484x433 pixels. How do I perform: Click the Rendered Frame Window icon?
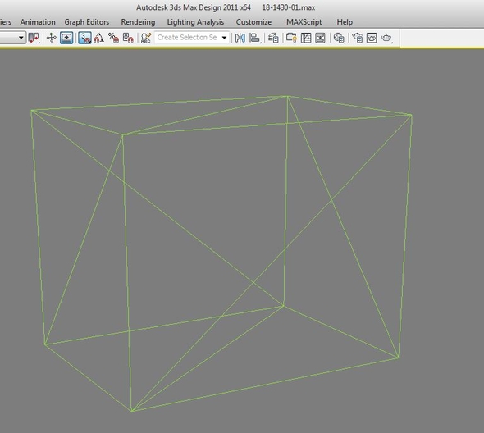tap(372, 38)
